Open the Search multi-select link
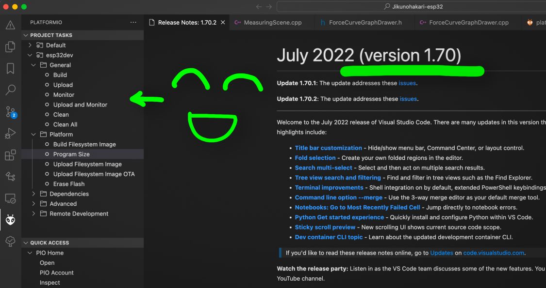The image size is (546, 288). coord(324,168)
